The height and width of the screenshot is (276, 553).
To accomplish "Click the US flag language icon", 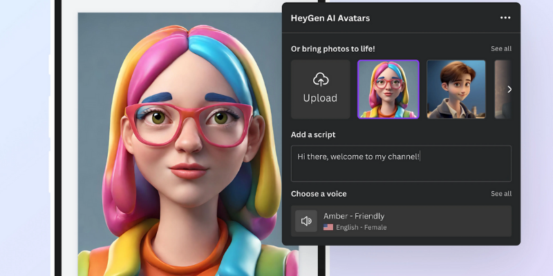I will (x=328, y=227).
